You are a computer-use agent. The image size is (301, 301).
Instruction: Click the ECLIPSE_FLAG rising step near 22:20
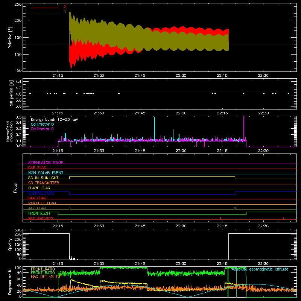[236, 193]
